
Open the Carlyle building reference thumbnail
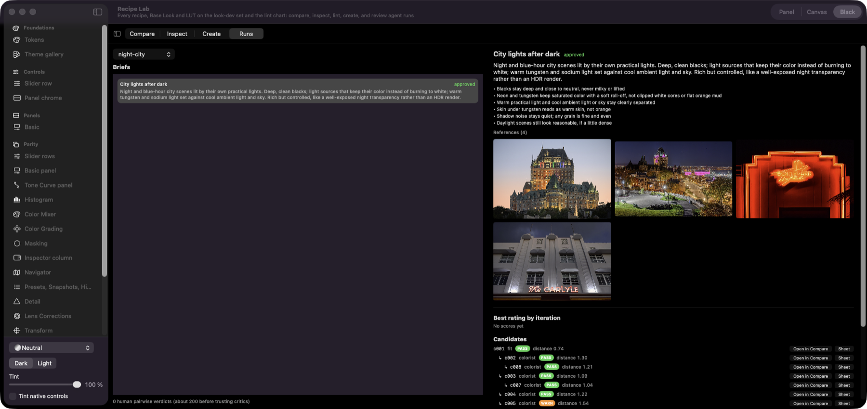(552, 261)
